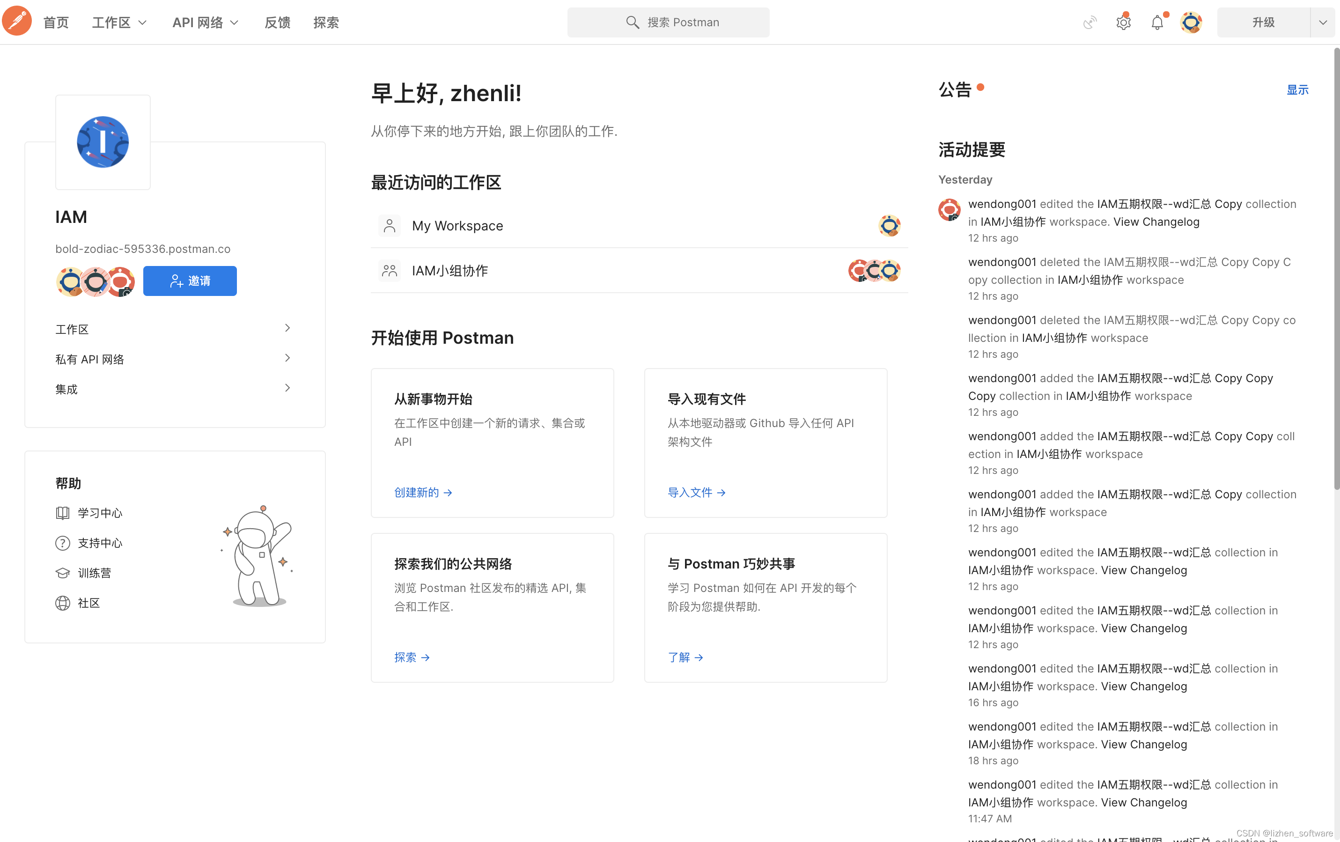Open the 学习中心 help link
Screen dimensions: 1340x842
[x=100, y=512]
